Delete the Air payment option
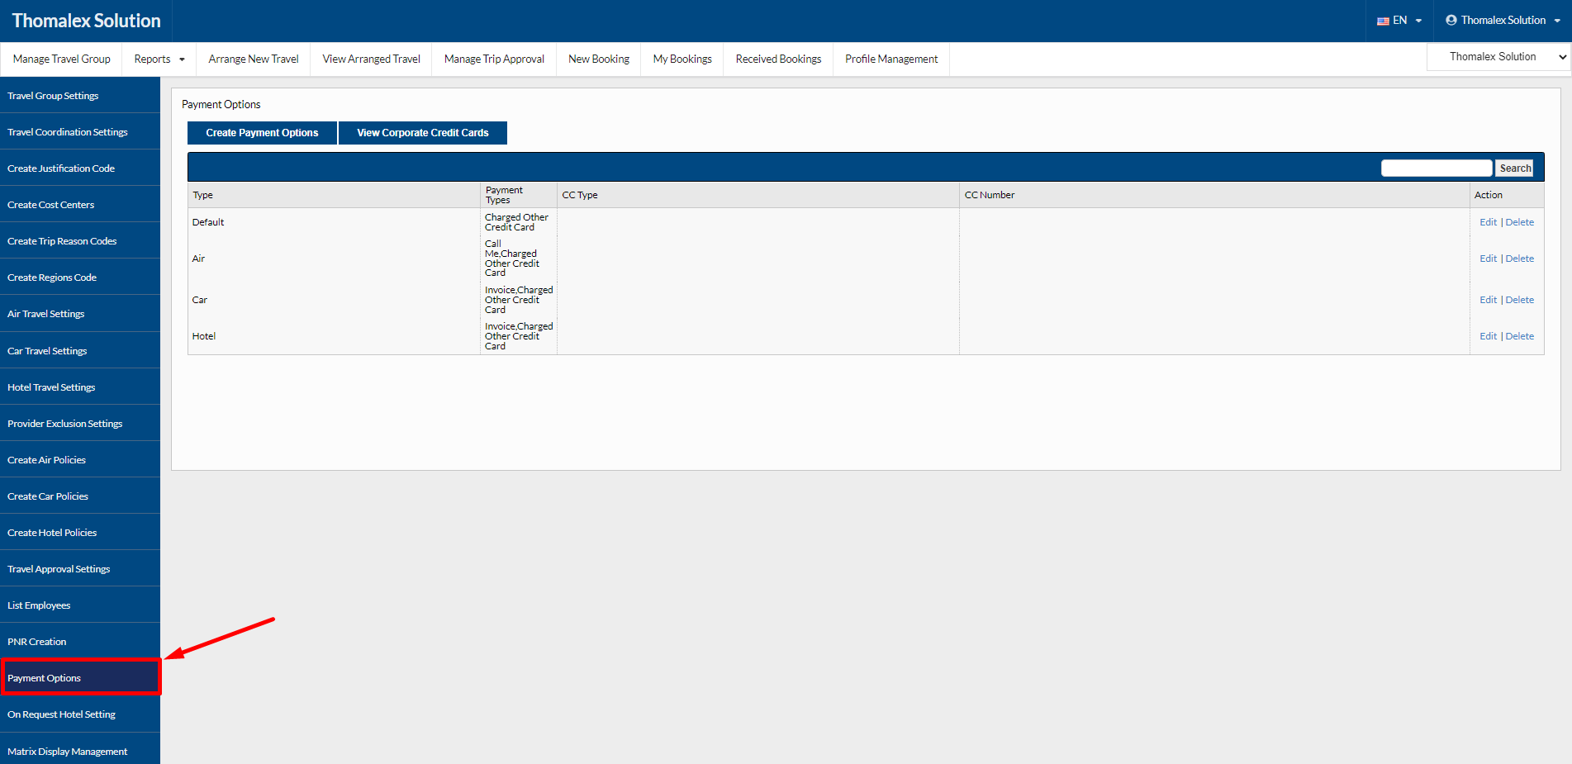1572x764 pixels. click(x=1519, y=259)
